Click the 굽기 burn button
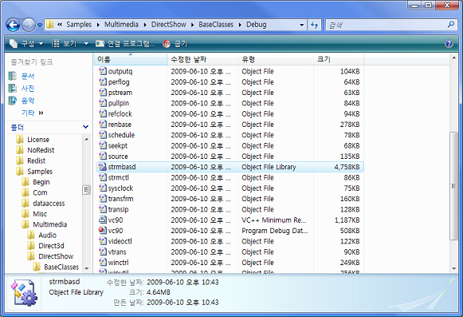This screenshot has height=317, width=463. tap(175, 44)
